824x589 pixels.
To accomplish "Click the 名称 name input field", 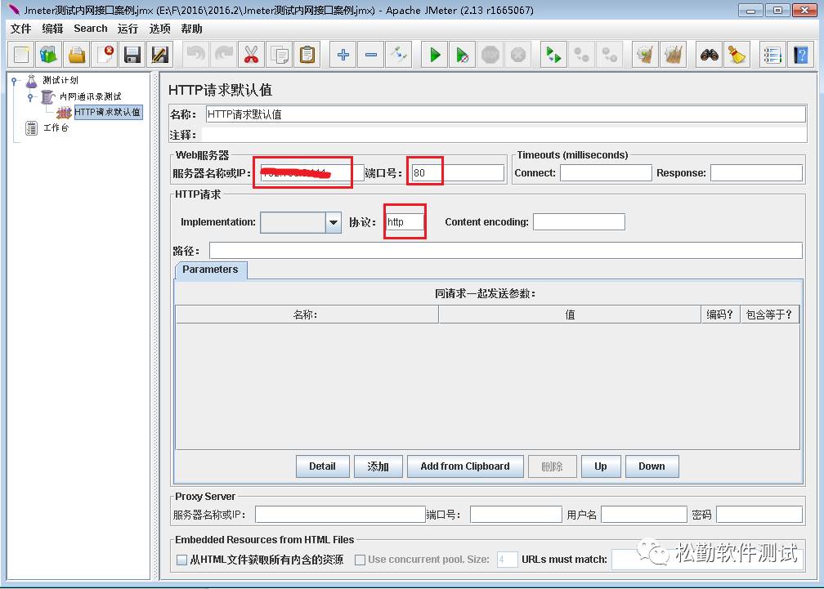I will (x=505, y=114).
